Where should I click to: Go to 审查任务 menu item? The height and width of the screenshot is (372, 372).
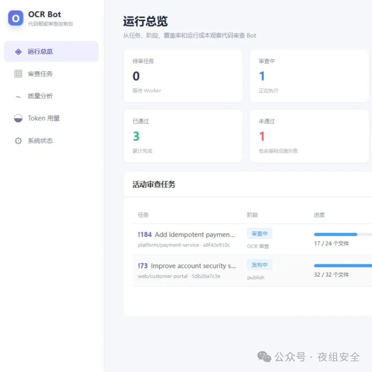pyautogui.click(x=51, y=74)
